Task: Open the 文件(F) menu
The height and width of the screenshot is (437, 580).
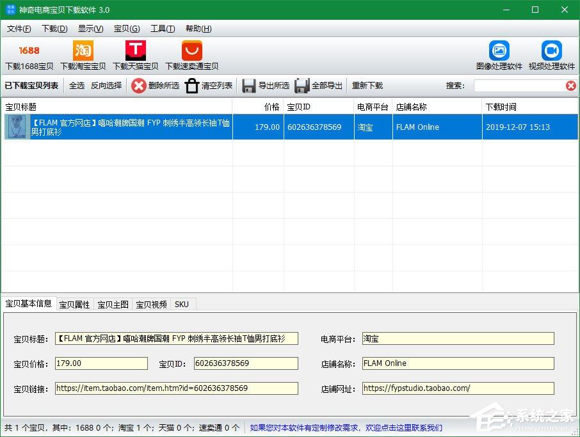Action: click(x=19, y=28)
